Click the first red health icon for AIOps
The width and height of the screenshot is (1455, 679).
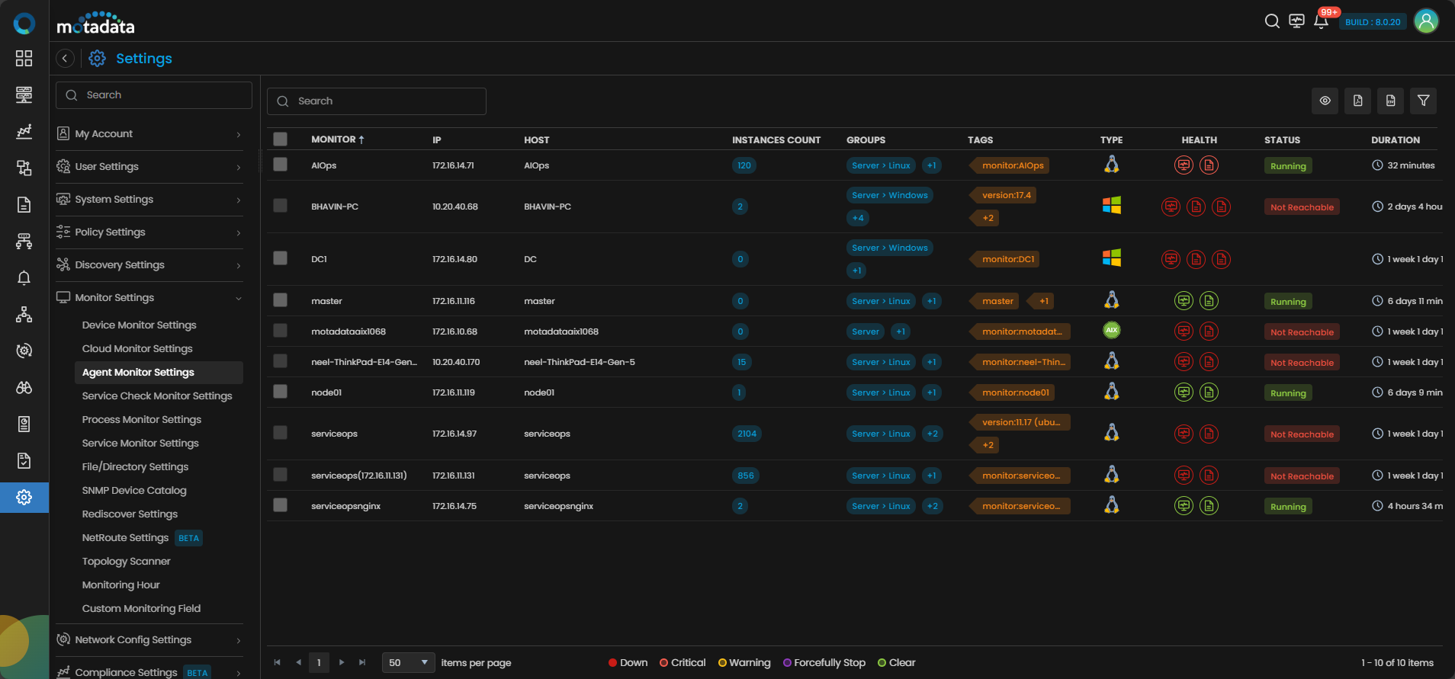point(1184,165)
